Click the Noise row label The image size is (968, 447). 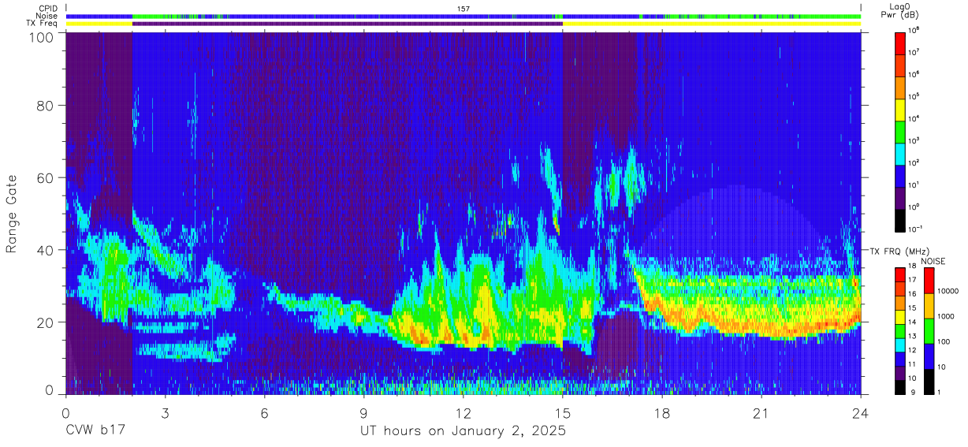click(47, 16)
